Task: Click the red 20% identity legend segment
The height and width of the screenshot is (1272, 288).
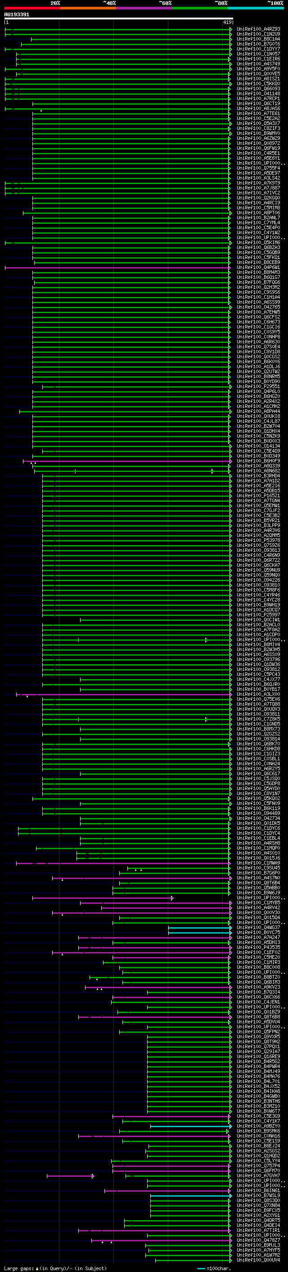Action: [x=32, y=8]
